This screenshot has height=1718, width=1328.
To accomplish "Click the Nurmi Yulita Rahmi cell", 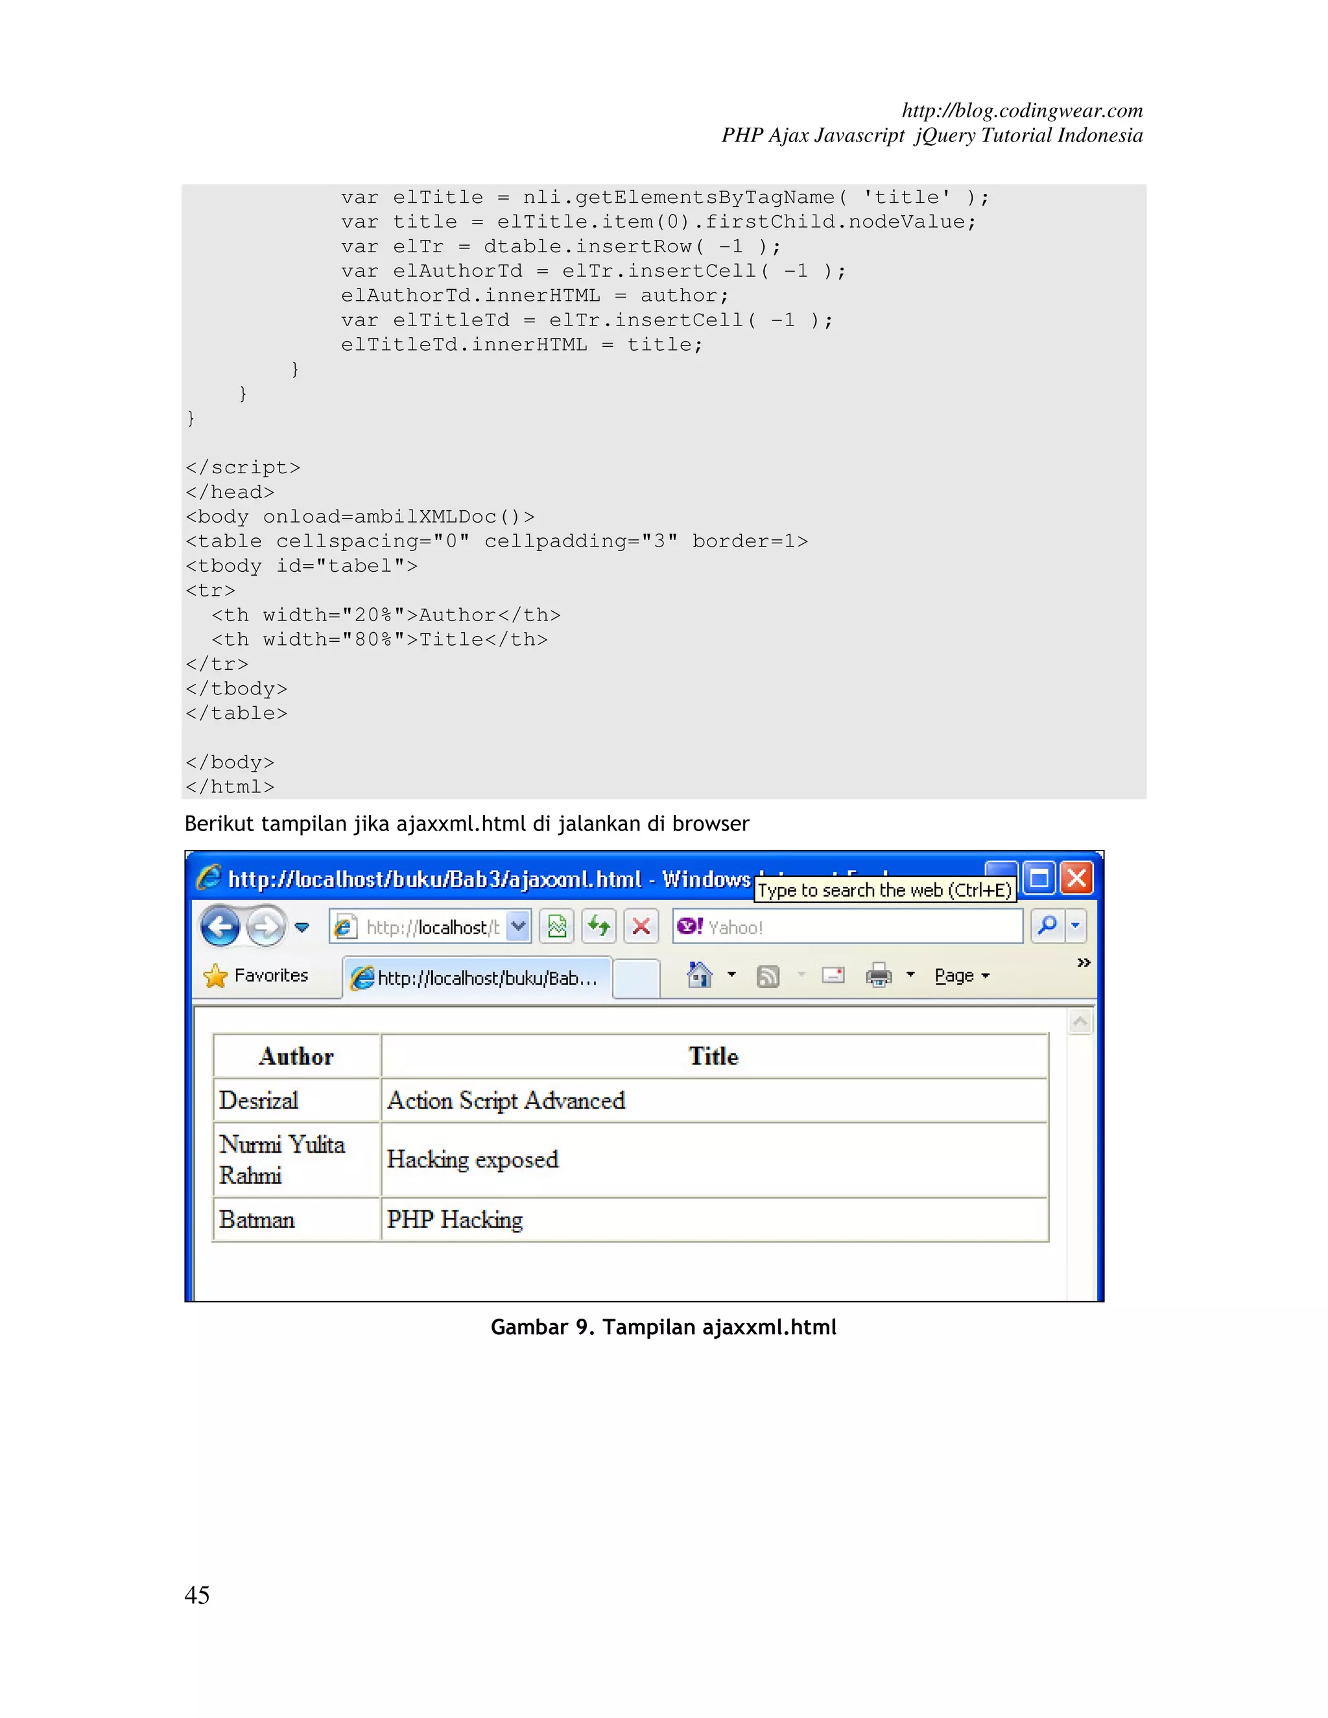I will click(296, 1160).
